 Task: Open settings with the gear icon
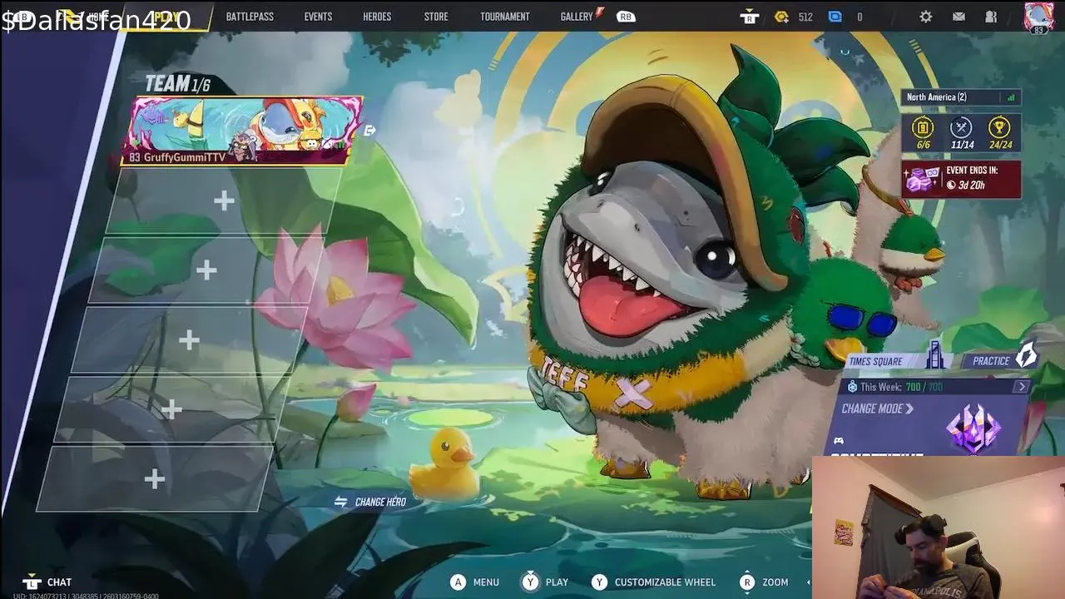point(926,17)
